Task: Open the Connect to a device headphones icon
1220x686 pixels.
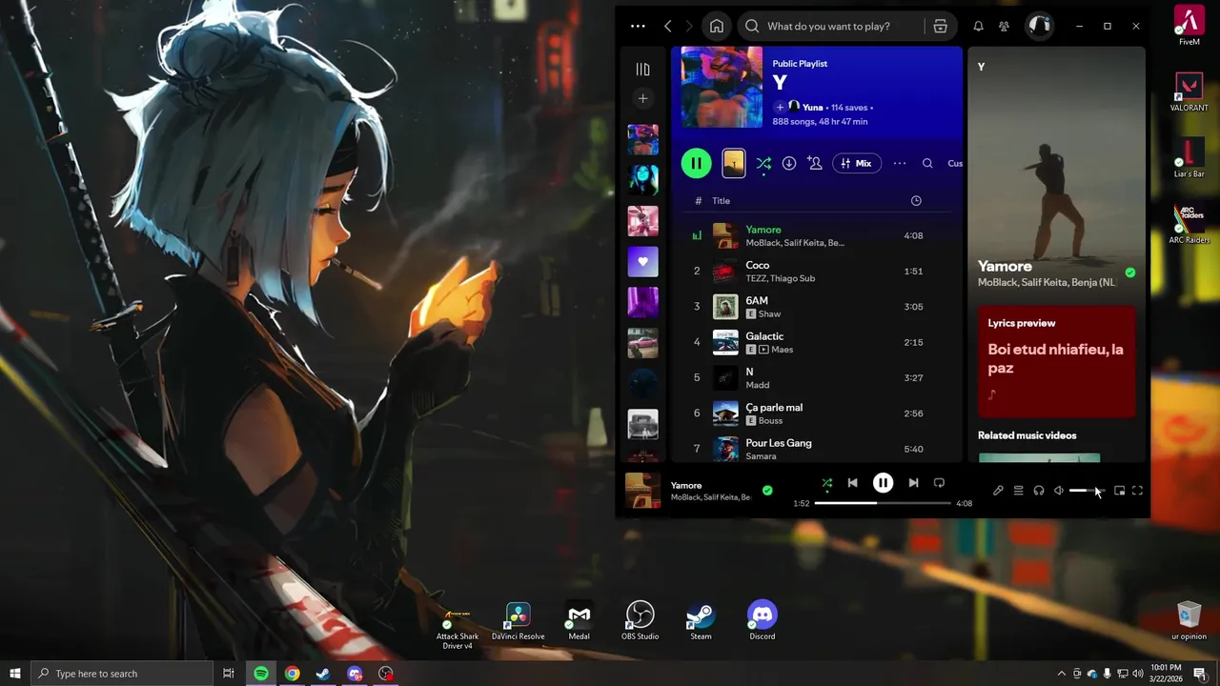Action: point(1039,491)
